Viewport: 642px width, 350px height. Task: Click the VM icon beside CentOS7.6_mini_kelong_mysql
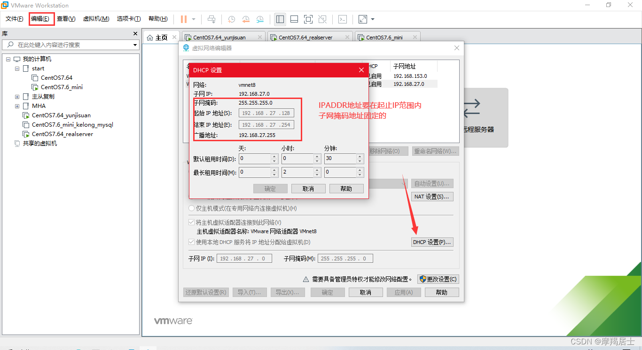(26, 125)
